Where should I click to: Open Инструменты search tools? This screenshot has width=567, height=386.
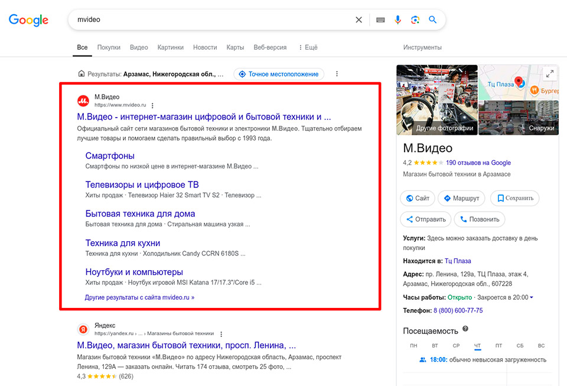(422, 47)
